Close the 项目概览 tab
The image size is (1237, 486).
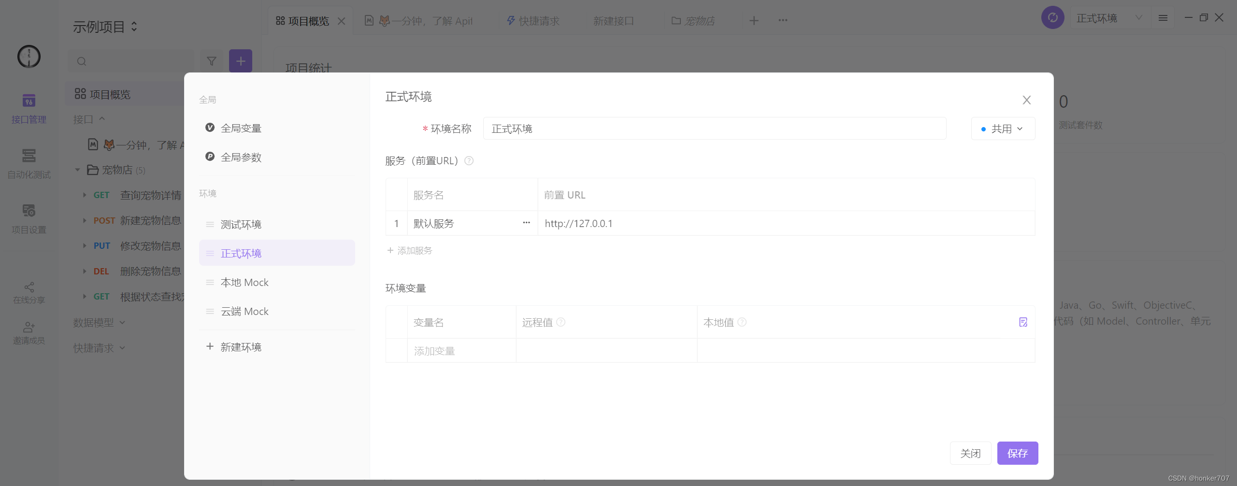tap(342, 21)
